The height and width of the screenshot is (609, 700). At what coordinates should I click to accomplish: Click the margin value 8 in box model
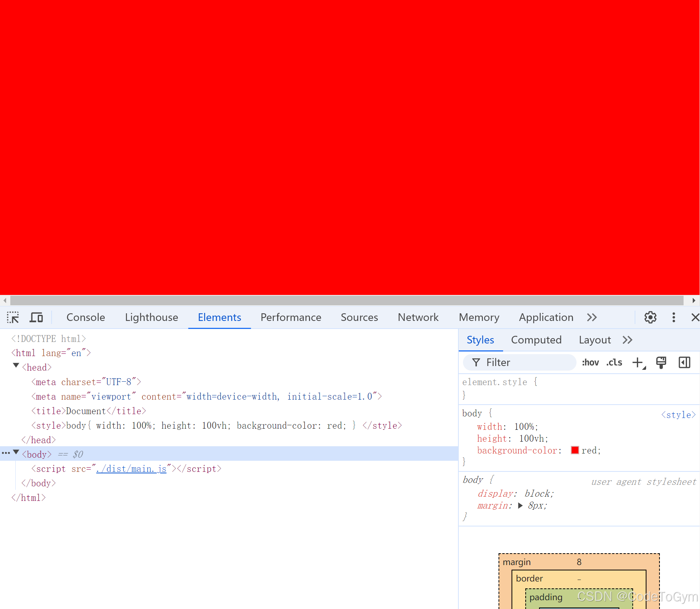coord(579,562)
